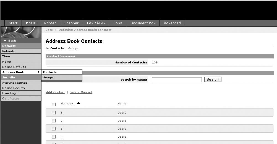Switch to Groups sub-tab under the heading
This screenshot has height=144, width=277.
(x=73, y=48)
